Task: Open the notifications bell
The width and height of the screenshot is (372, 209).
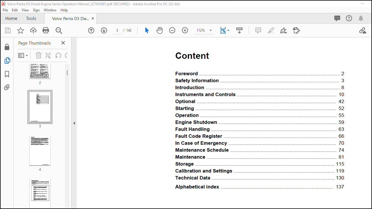Action: (x=361, y=19)
